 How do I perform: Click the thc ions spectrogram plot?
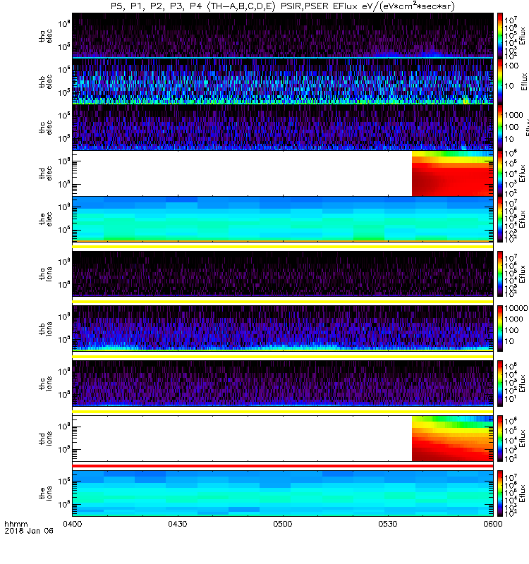click(283, 384)
